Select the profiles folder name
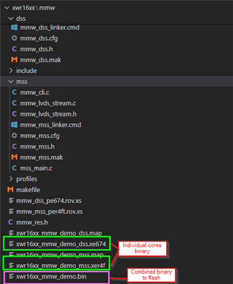This screenshot has width=233, height=284. point(27,179)
